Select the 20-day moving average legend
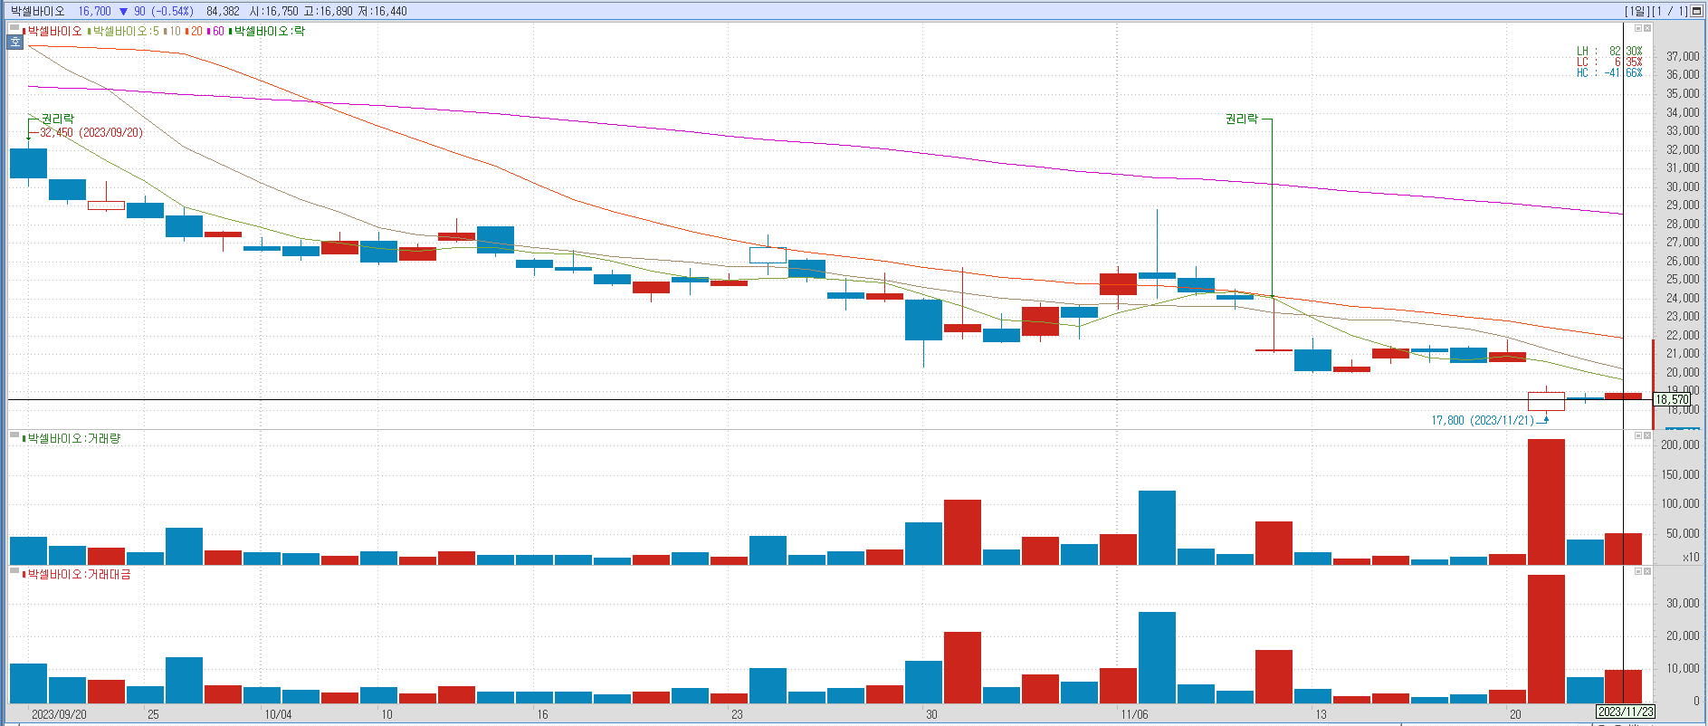Image resolution: width=1708 pixels, height=726 pixels. coord(196,32)
